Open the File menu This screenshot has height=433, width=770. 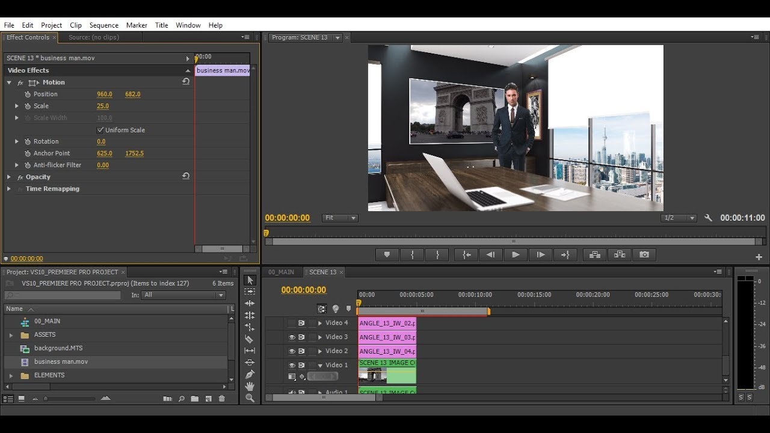coord(9,25)
